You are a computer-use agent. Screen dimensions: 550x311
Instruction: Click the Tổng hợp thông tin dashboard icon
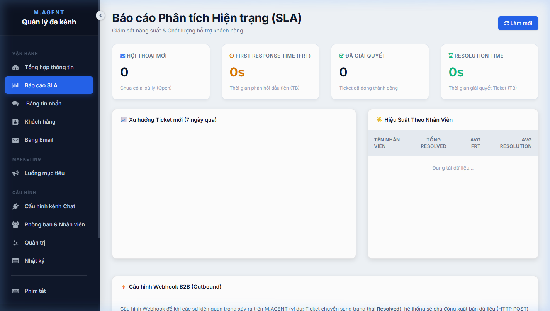(x=15, y=68)
